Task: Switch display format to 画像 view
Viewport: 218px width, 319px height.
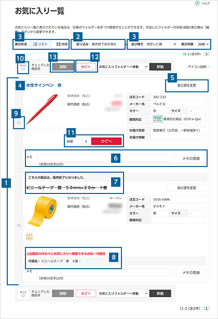Action: click(62, 44)
